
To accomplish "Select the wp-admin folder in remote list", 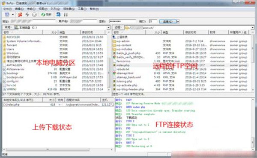I will pyautogui.click(x=123, y=41).
